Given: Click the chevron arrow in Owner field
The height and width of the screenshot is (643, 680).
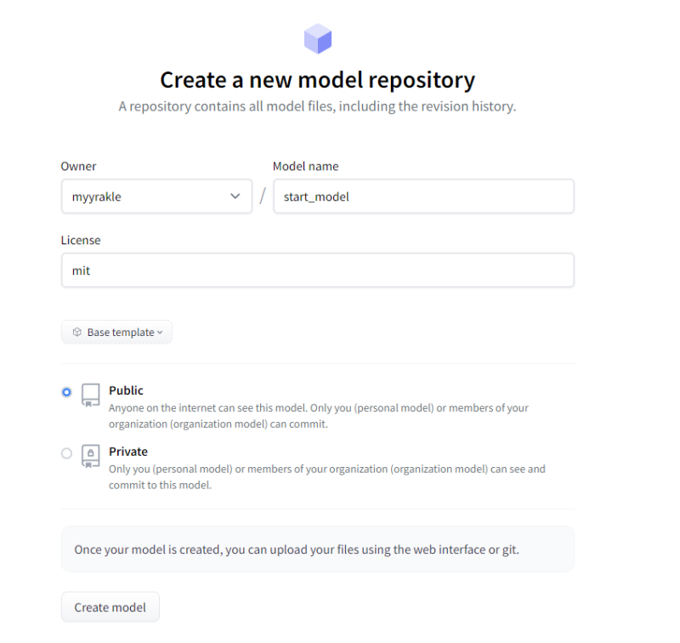Looking at the screenshot, I should [x=235, y=196].
